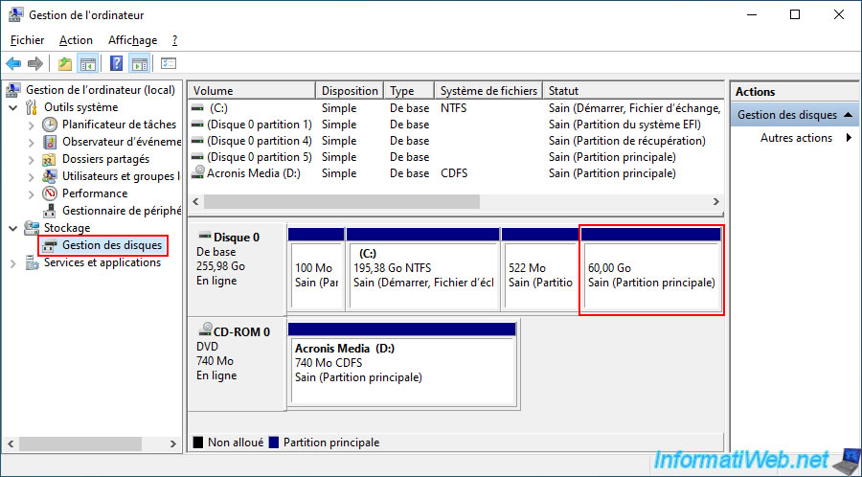The width and height of the screenshot is (862, 477).
Task: Select Gestion des disques in the tree
Action: [111, 246]
